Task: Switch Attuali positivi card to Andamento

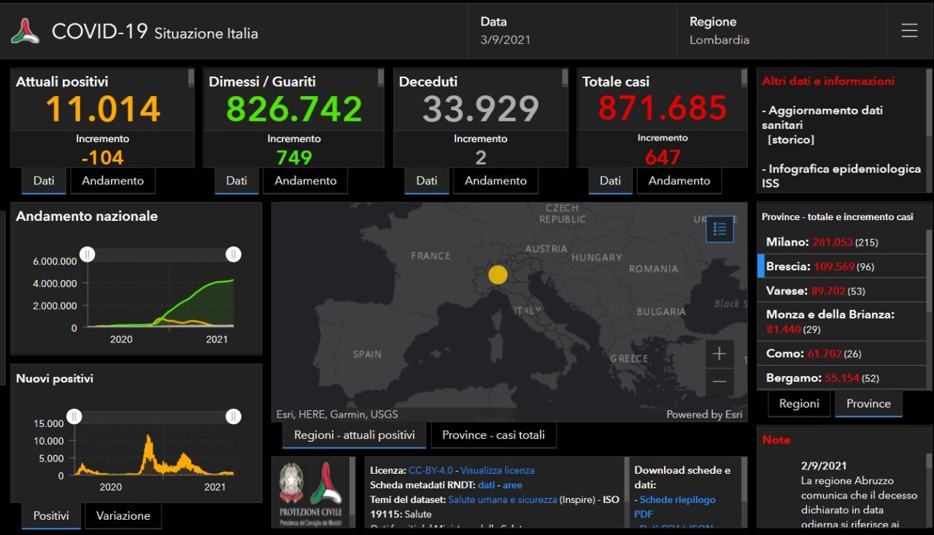Action: (112, 181)
